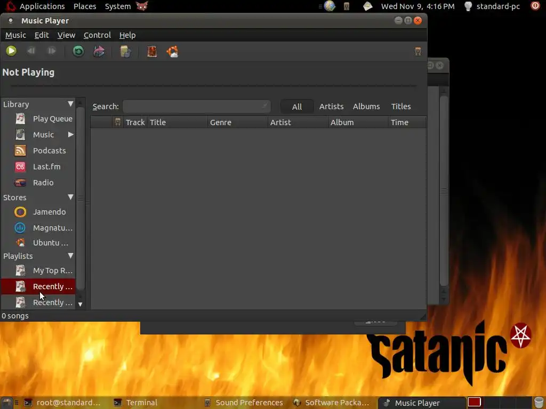The height and width of the screenshot is (409, 546).
Task: Click the Previous track button
Action: [31, 51]
